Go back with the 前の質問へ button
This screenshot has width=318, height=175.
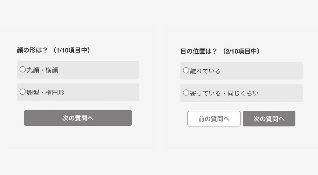214,119
